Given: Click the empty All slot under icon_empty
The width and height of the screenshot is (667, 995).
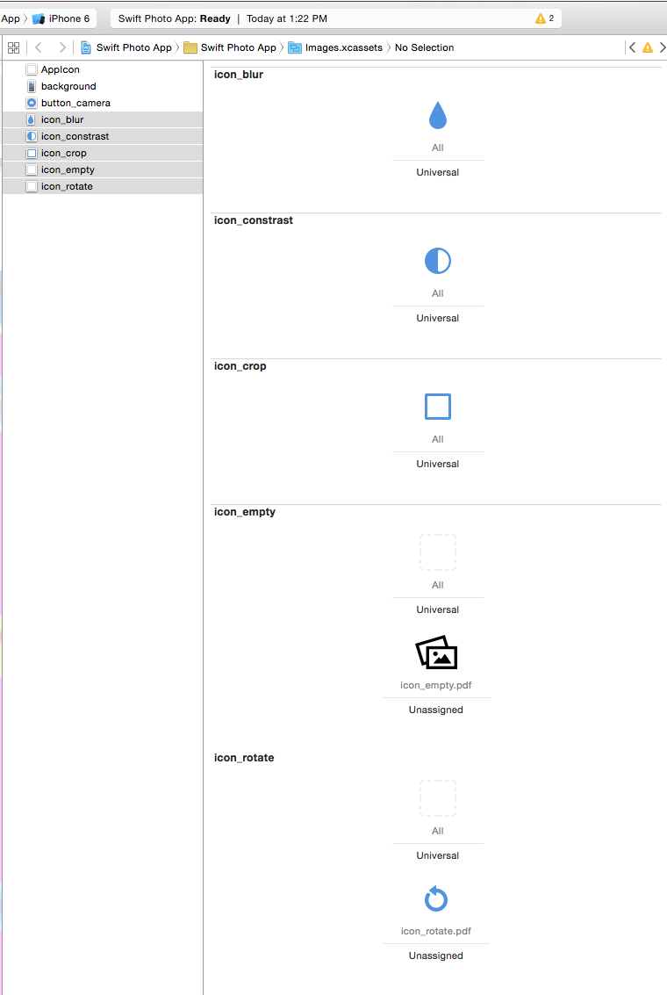Looking at the screenshot, I should tap(437, 552).
